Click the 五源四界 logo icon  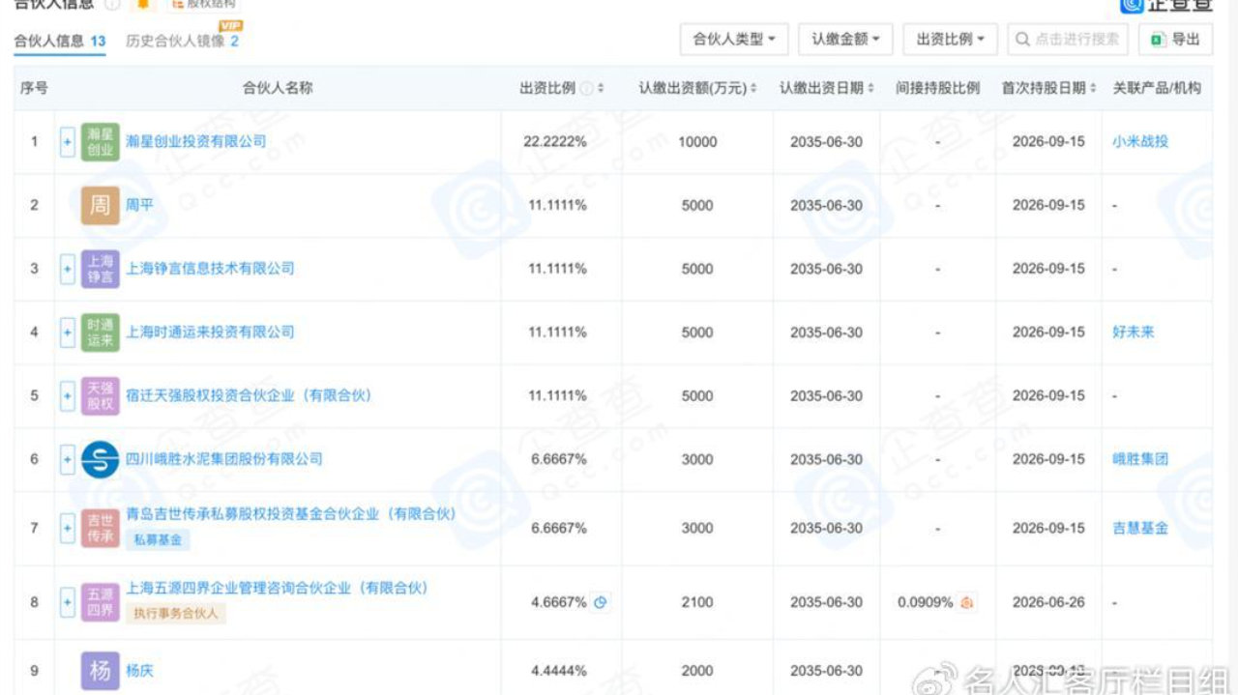[x=101, y=602]
